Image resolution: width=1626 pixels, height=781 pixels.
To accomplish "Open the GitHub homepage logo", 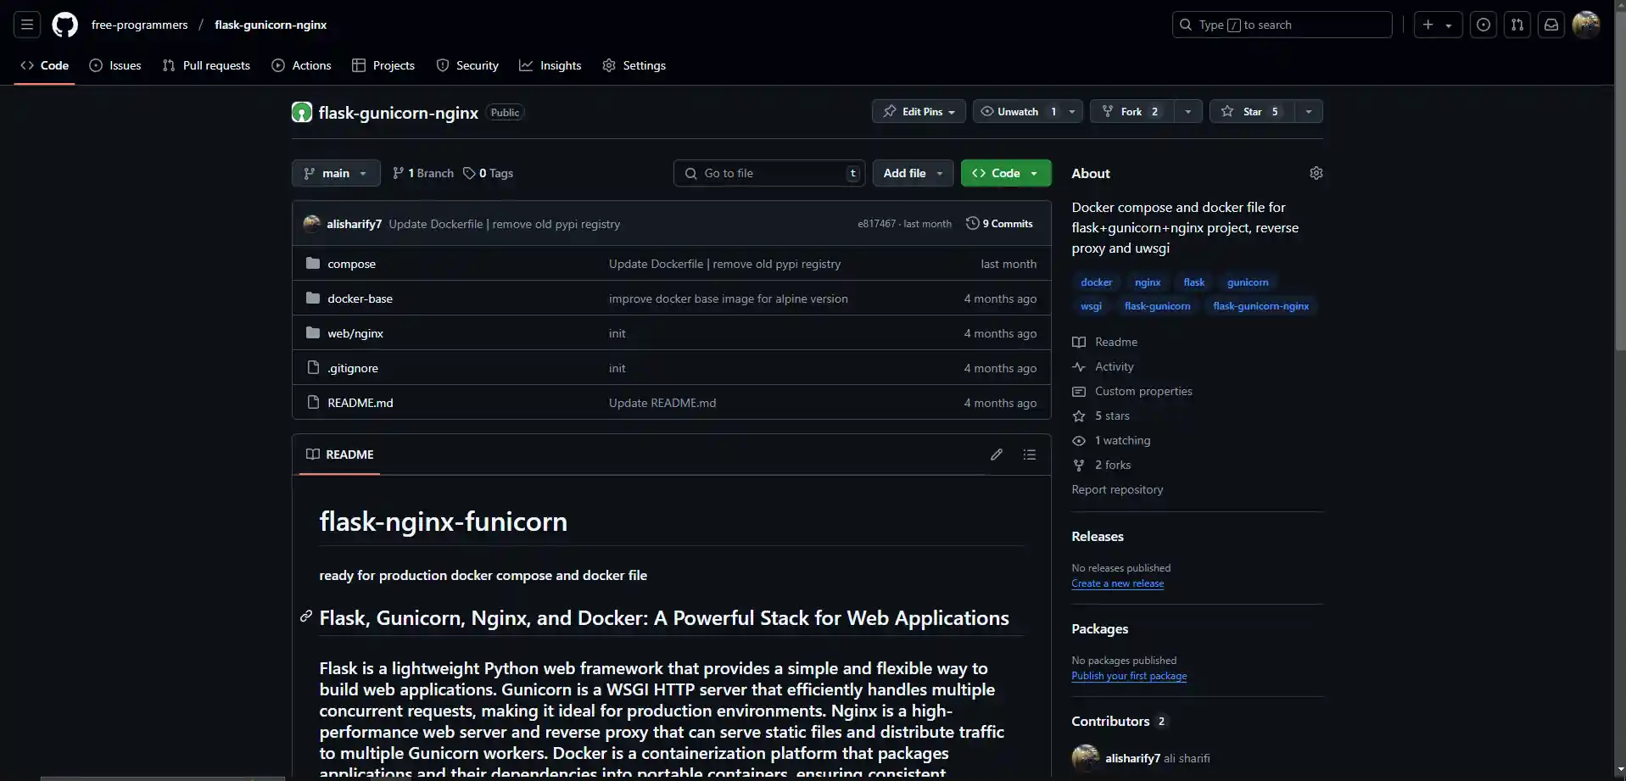I will pos(64,25).
